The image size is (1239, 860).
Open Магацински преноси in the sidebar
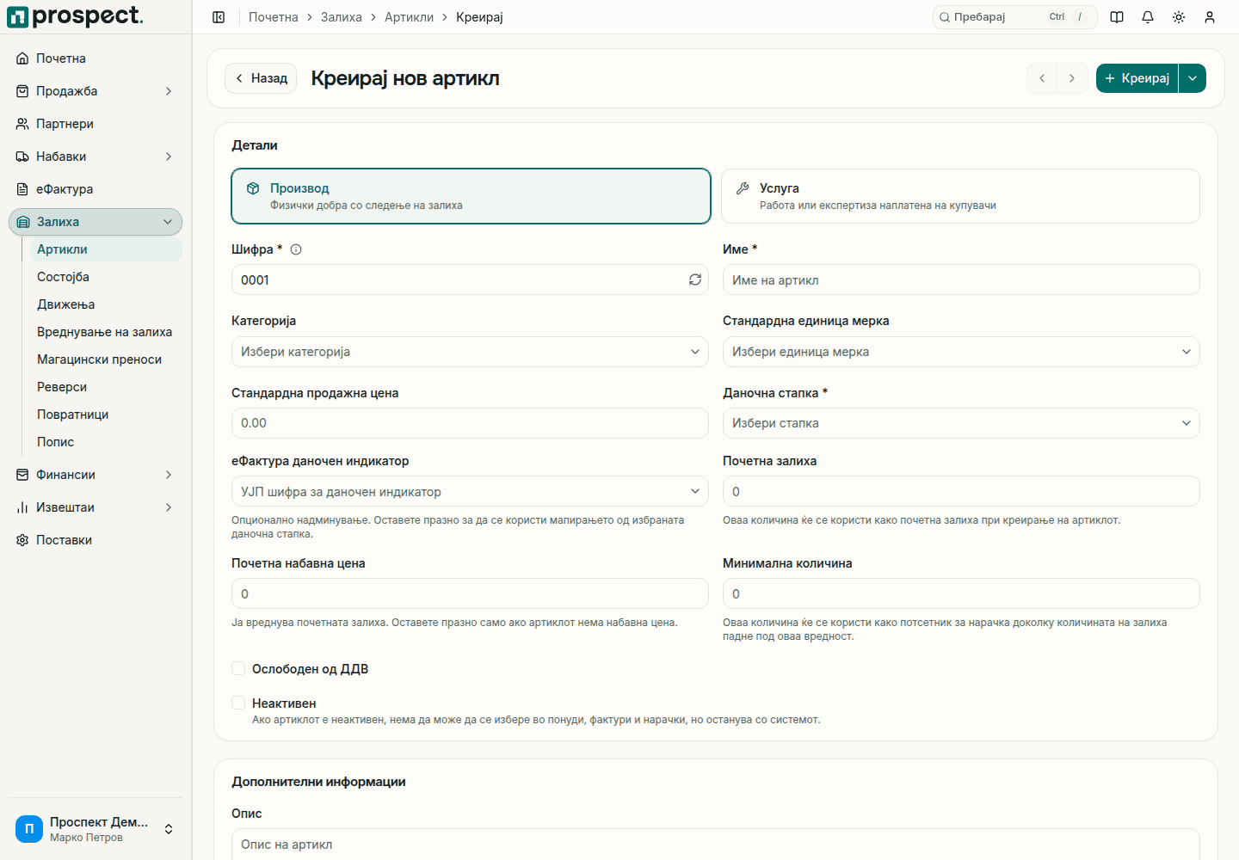(106, 359)
